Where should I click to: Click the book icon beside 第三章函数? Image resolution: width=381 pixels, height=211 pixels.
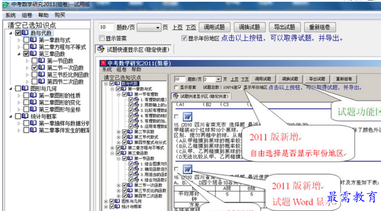coord(33,54)
